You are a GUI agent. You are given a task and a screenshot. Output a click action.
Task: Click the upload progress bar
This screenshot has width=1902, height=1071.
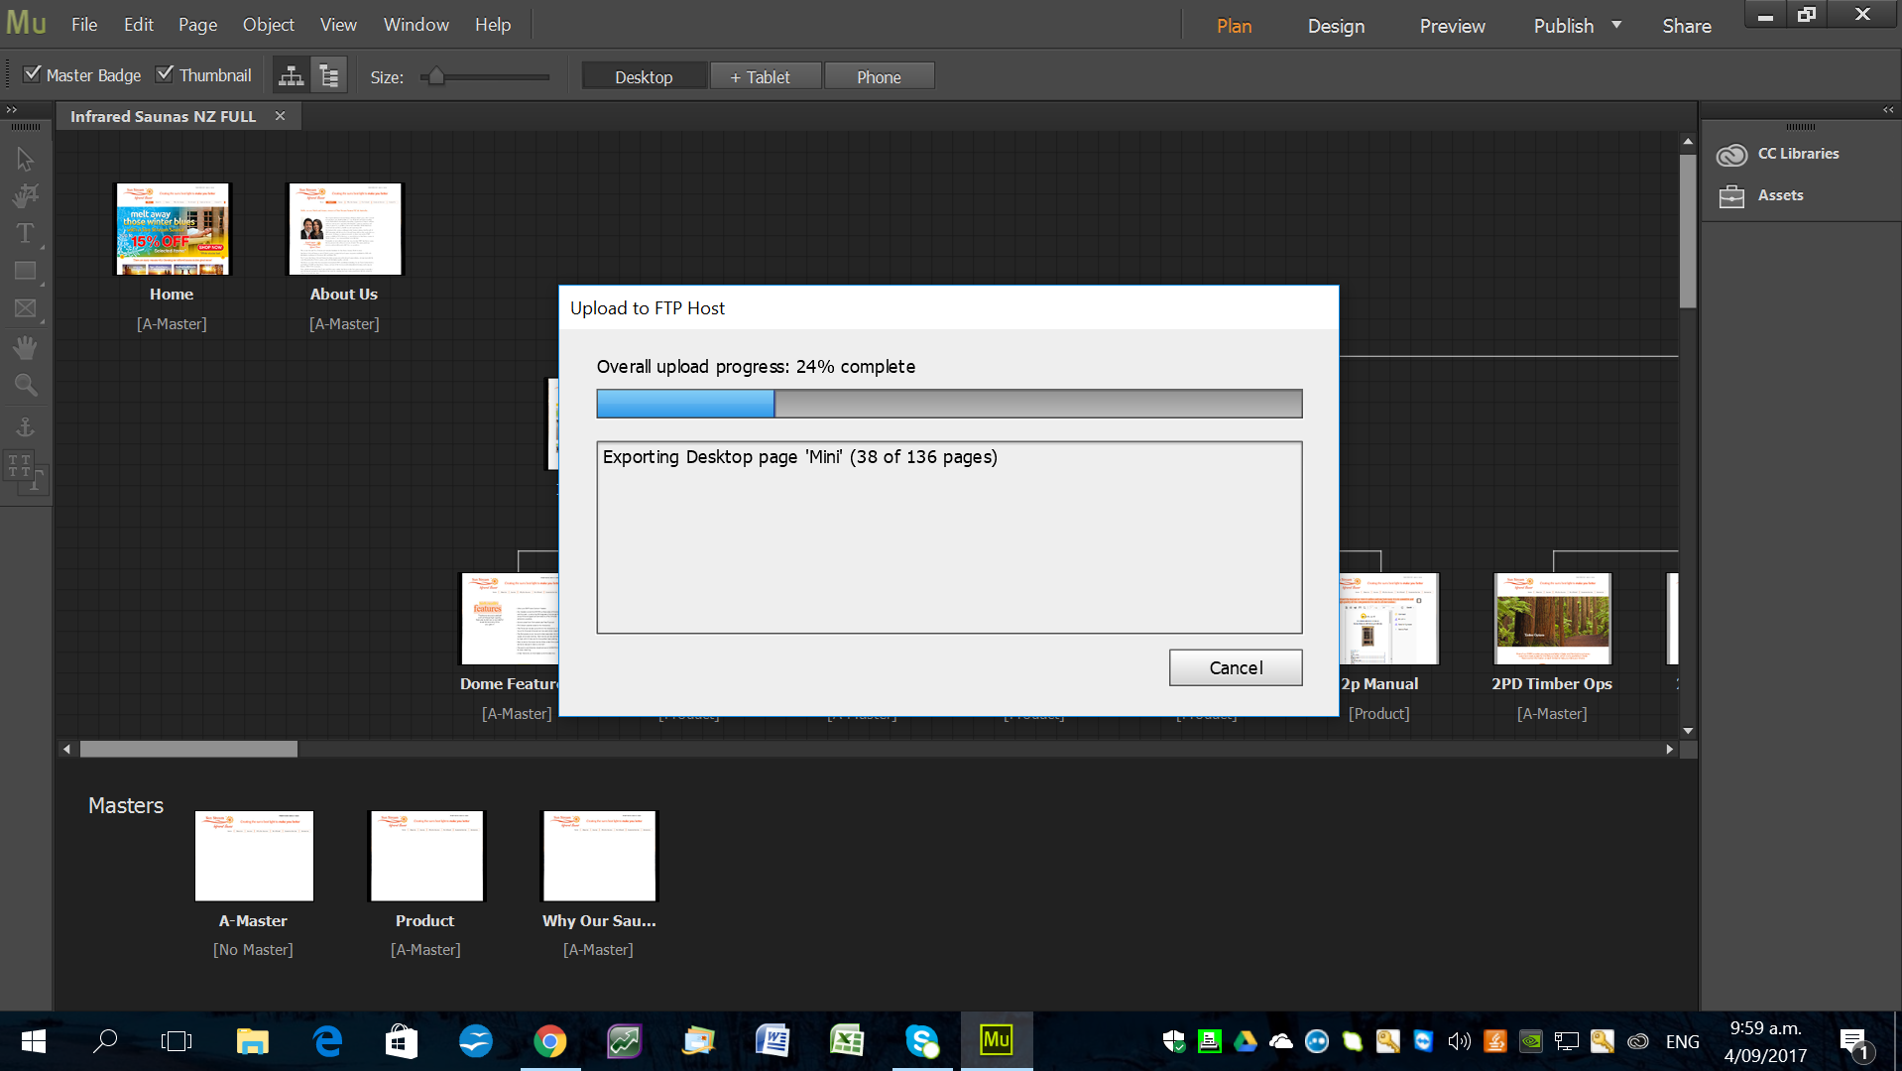pos(949,404)
